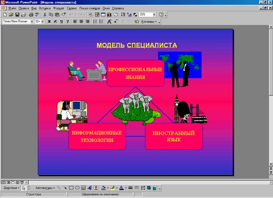Center-align the text
Image resolution: width=273 pixels, height=198 pixels.
click(x=81, y=22)
